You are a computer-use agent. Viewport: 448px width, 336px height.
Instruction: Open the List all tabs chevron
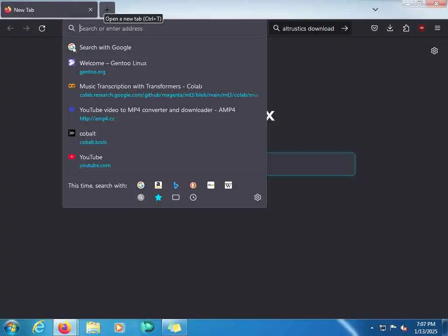[x=375, y=10]
